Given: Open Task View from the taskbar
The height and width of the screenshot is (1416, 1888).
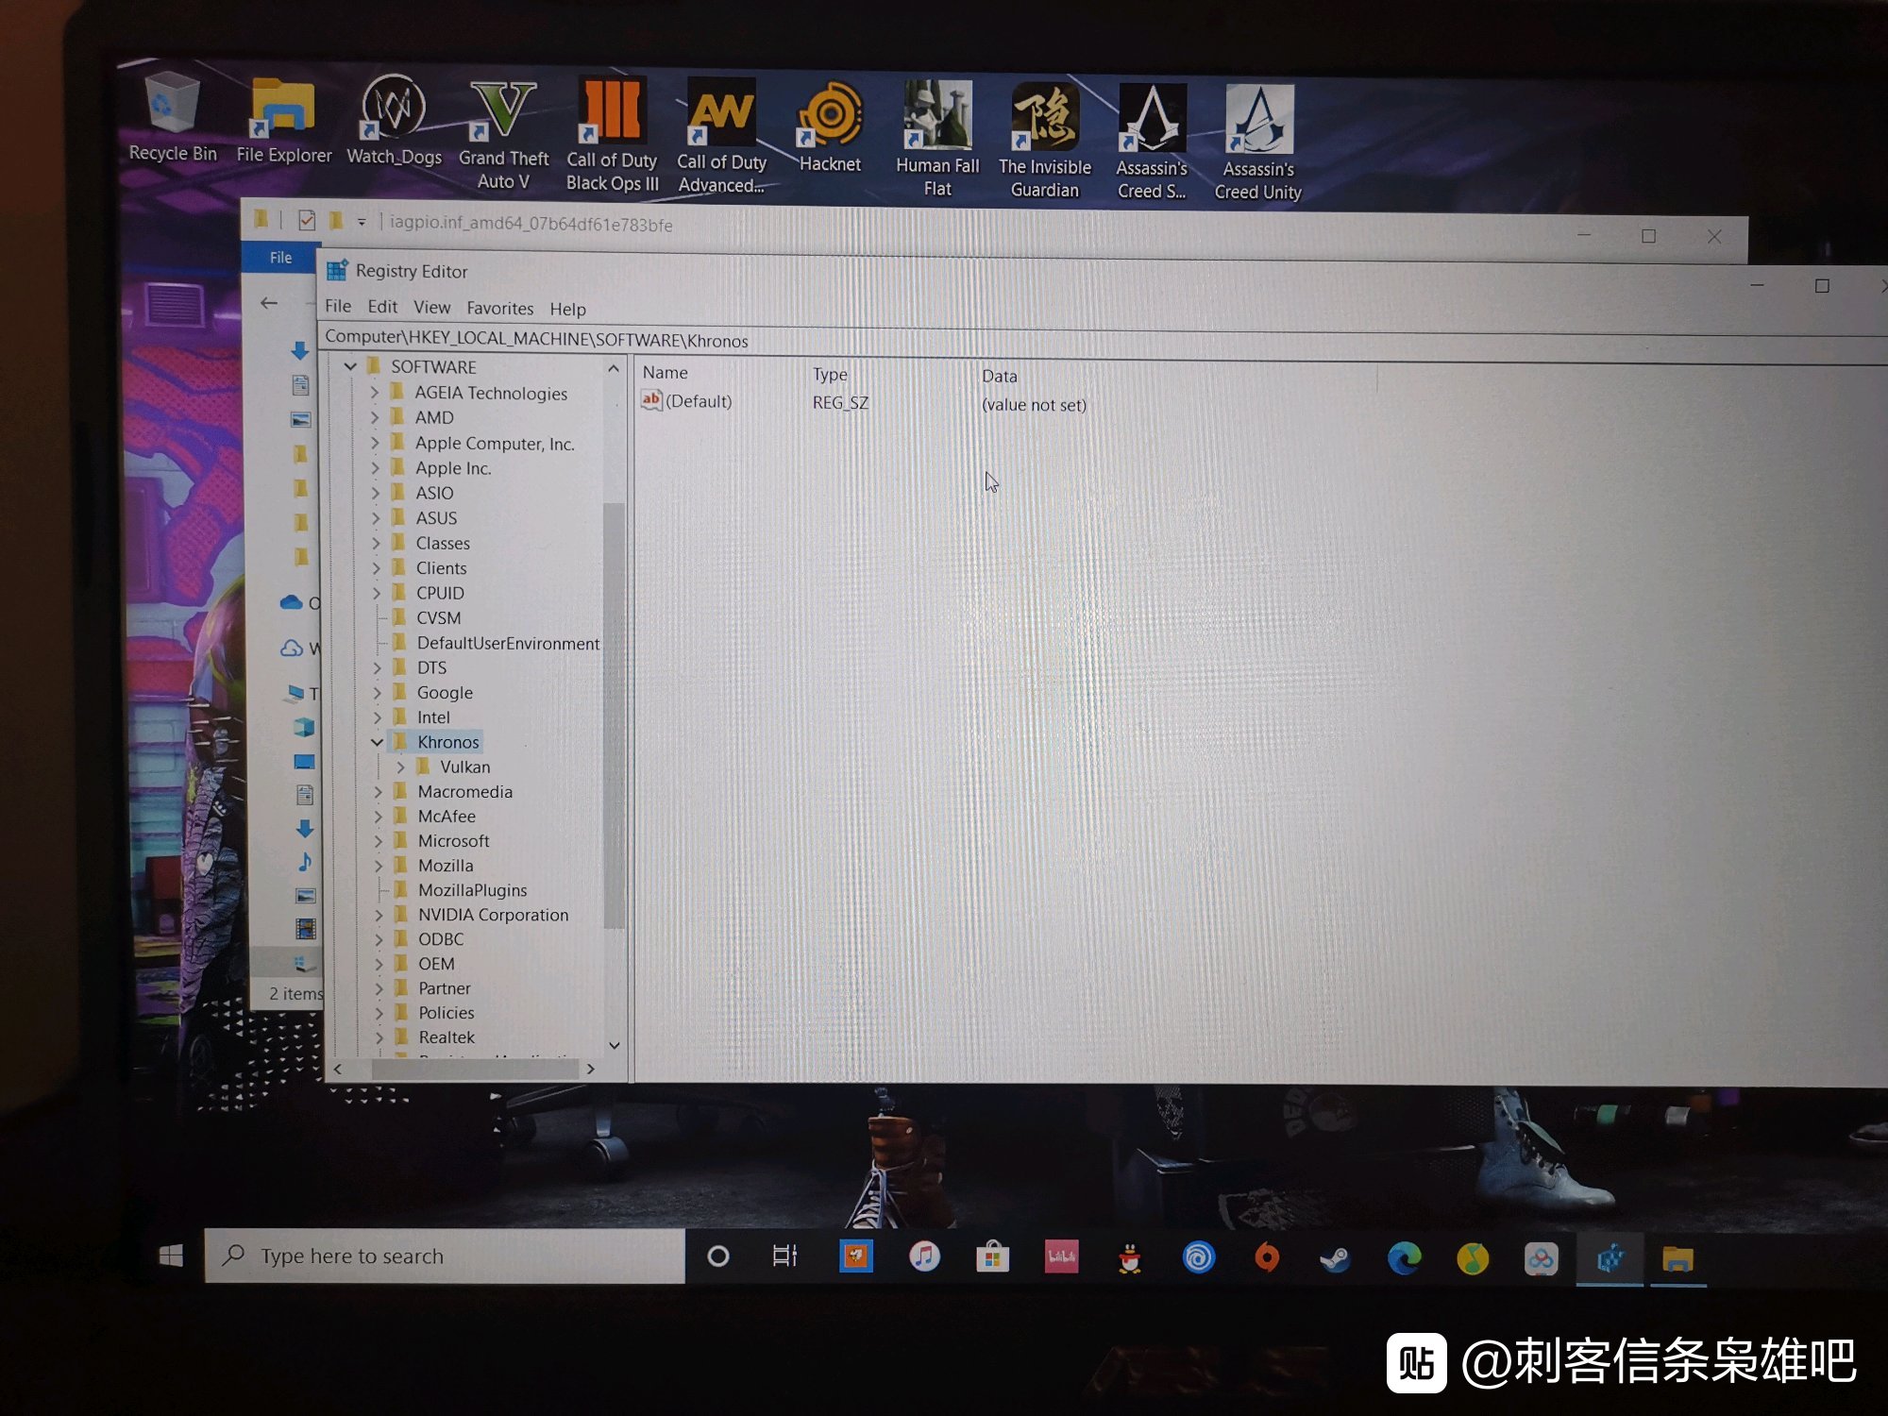Looking at the screenshot, I should tap(784, 1256).
